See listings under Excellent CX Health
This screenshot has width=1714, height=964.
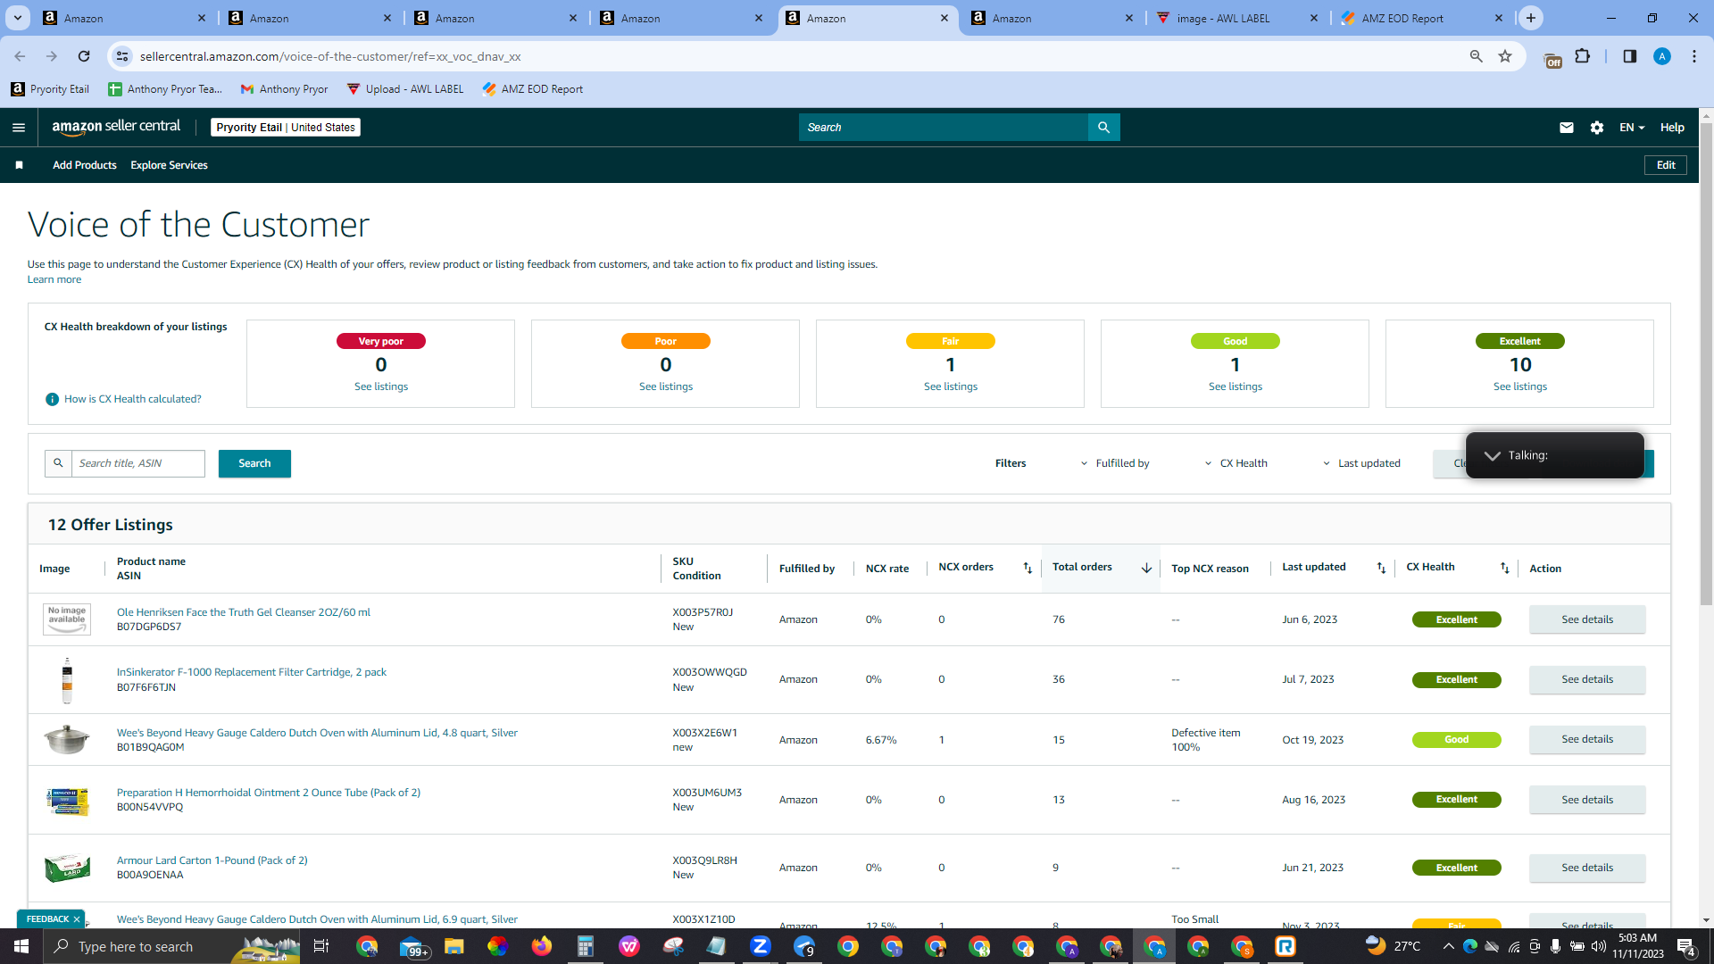[1520, 386]
